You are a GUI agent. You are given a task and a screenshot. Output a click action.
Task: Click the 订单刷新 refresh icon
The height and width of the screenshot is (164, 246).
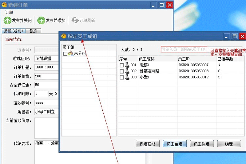(x=75, y=20)
